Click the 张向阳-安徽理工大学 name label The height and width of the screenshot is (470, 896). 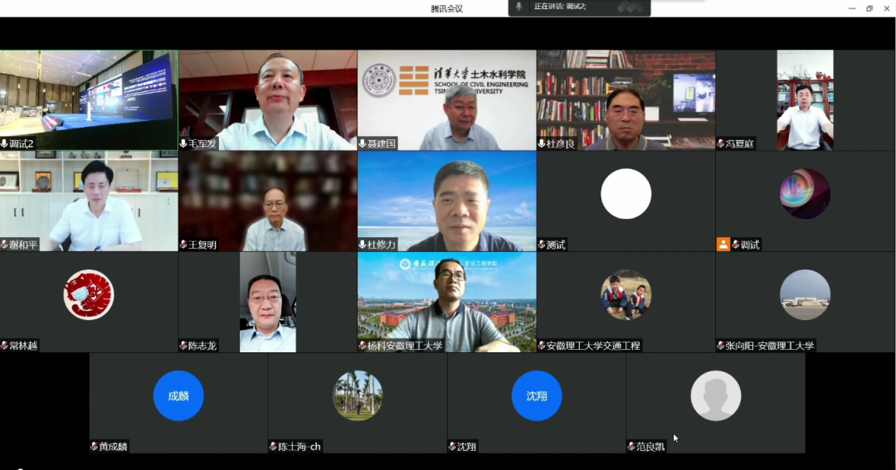click(769, 346)
